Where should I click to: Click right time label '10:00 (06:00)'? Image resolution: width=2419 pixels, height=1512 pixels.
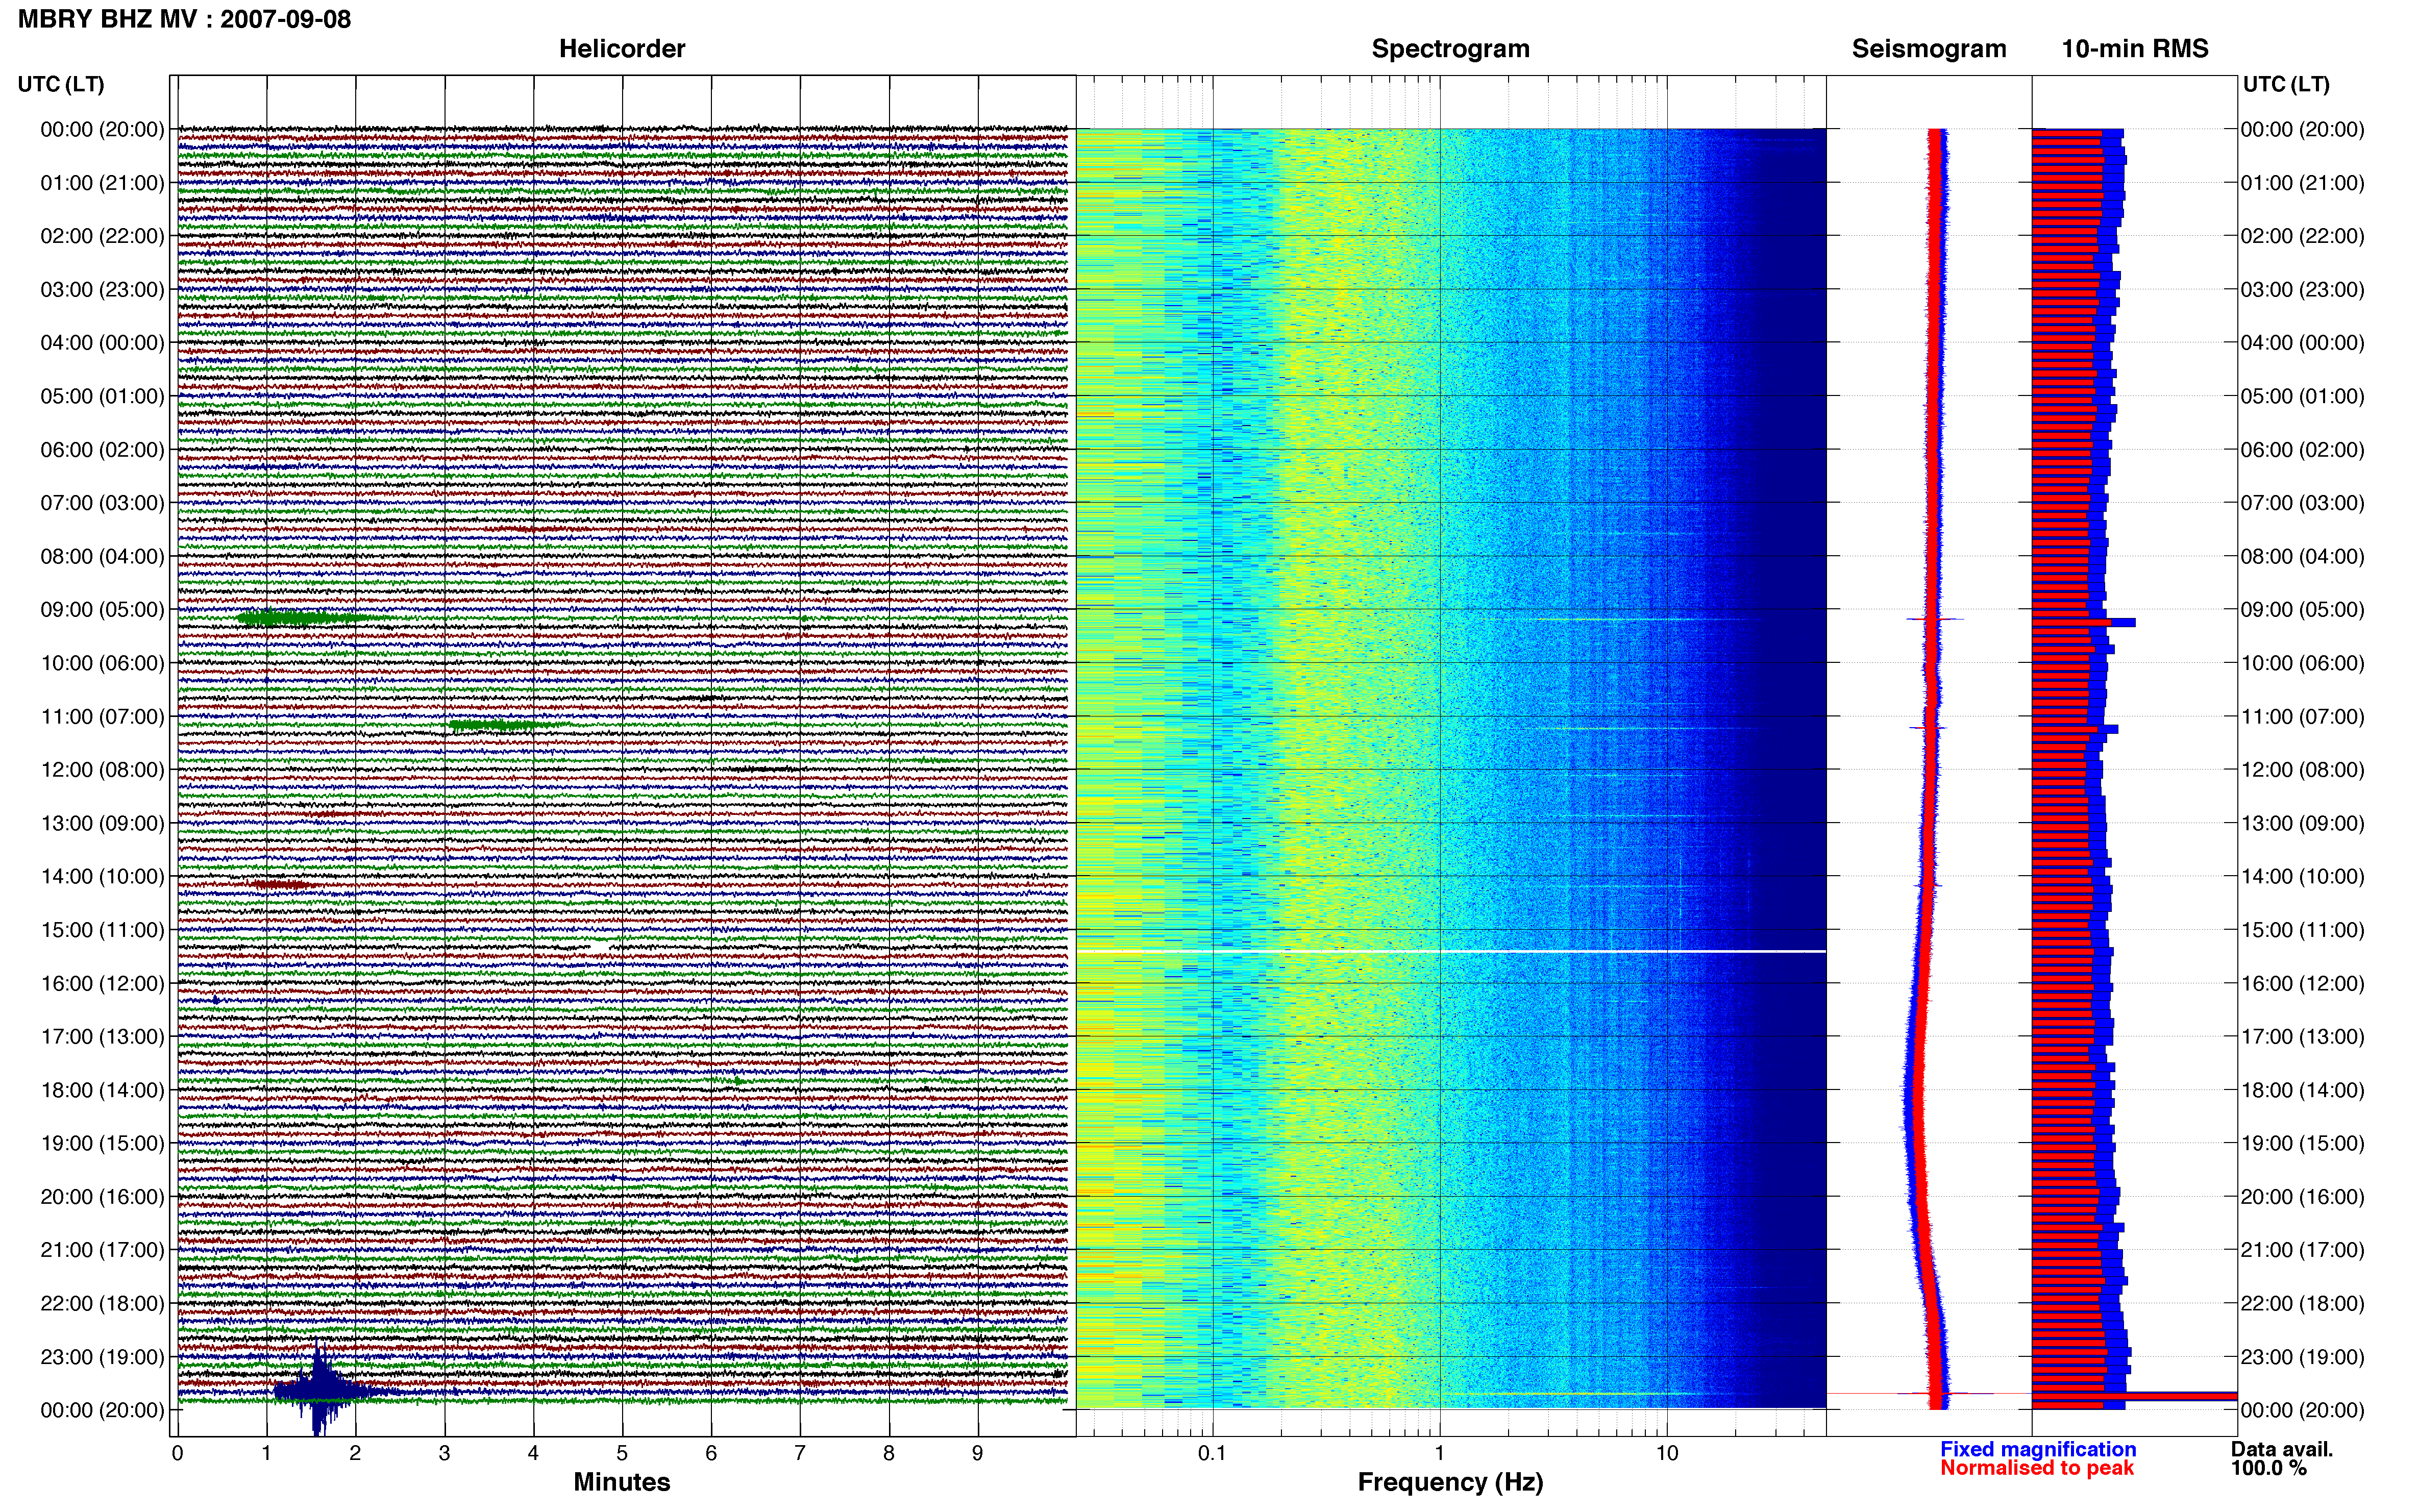[x=2302, y=663]
